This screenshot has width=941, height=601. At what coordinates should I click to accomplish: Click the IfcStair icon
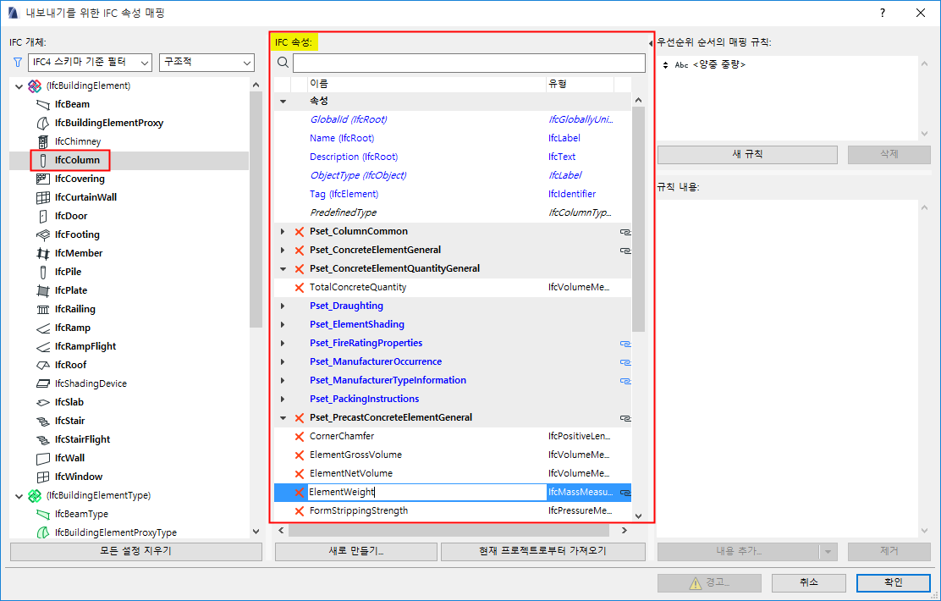(43, 421)
